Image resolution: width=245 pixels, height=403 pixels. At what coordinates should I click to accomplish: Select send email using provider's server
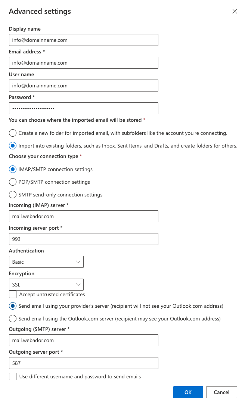(13, 306)
